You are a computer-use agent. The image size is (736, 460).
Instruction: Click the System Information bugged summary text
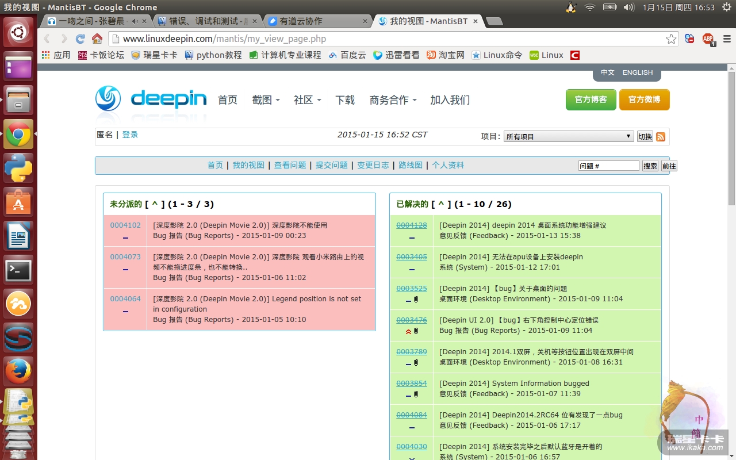[x=540, y=384]
